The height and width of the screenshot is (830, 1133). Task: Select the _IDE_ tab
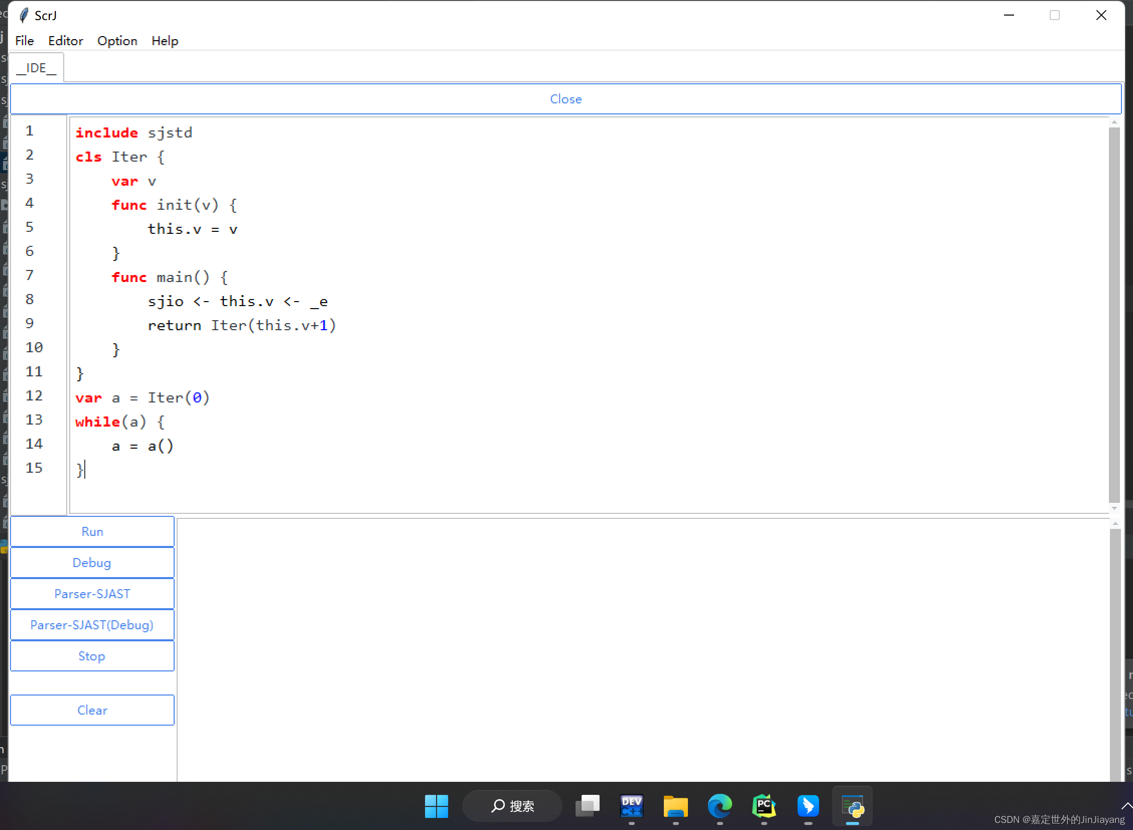pos(37,68)
